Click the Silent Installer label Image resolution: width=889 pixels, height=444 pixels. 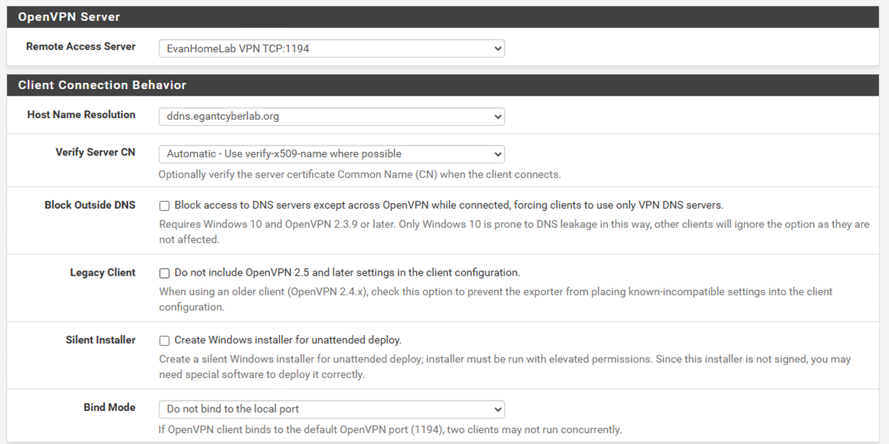click(100, 340)
